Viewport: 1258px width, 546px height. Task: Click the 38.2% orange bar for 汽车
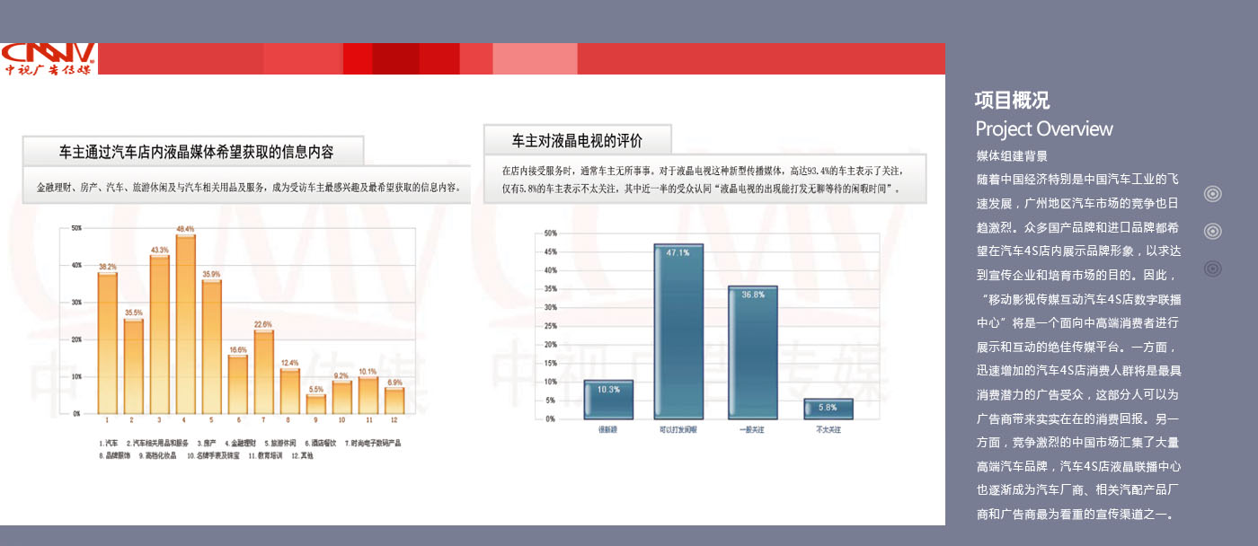point(108,343)
